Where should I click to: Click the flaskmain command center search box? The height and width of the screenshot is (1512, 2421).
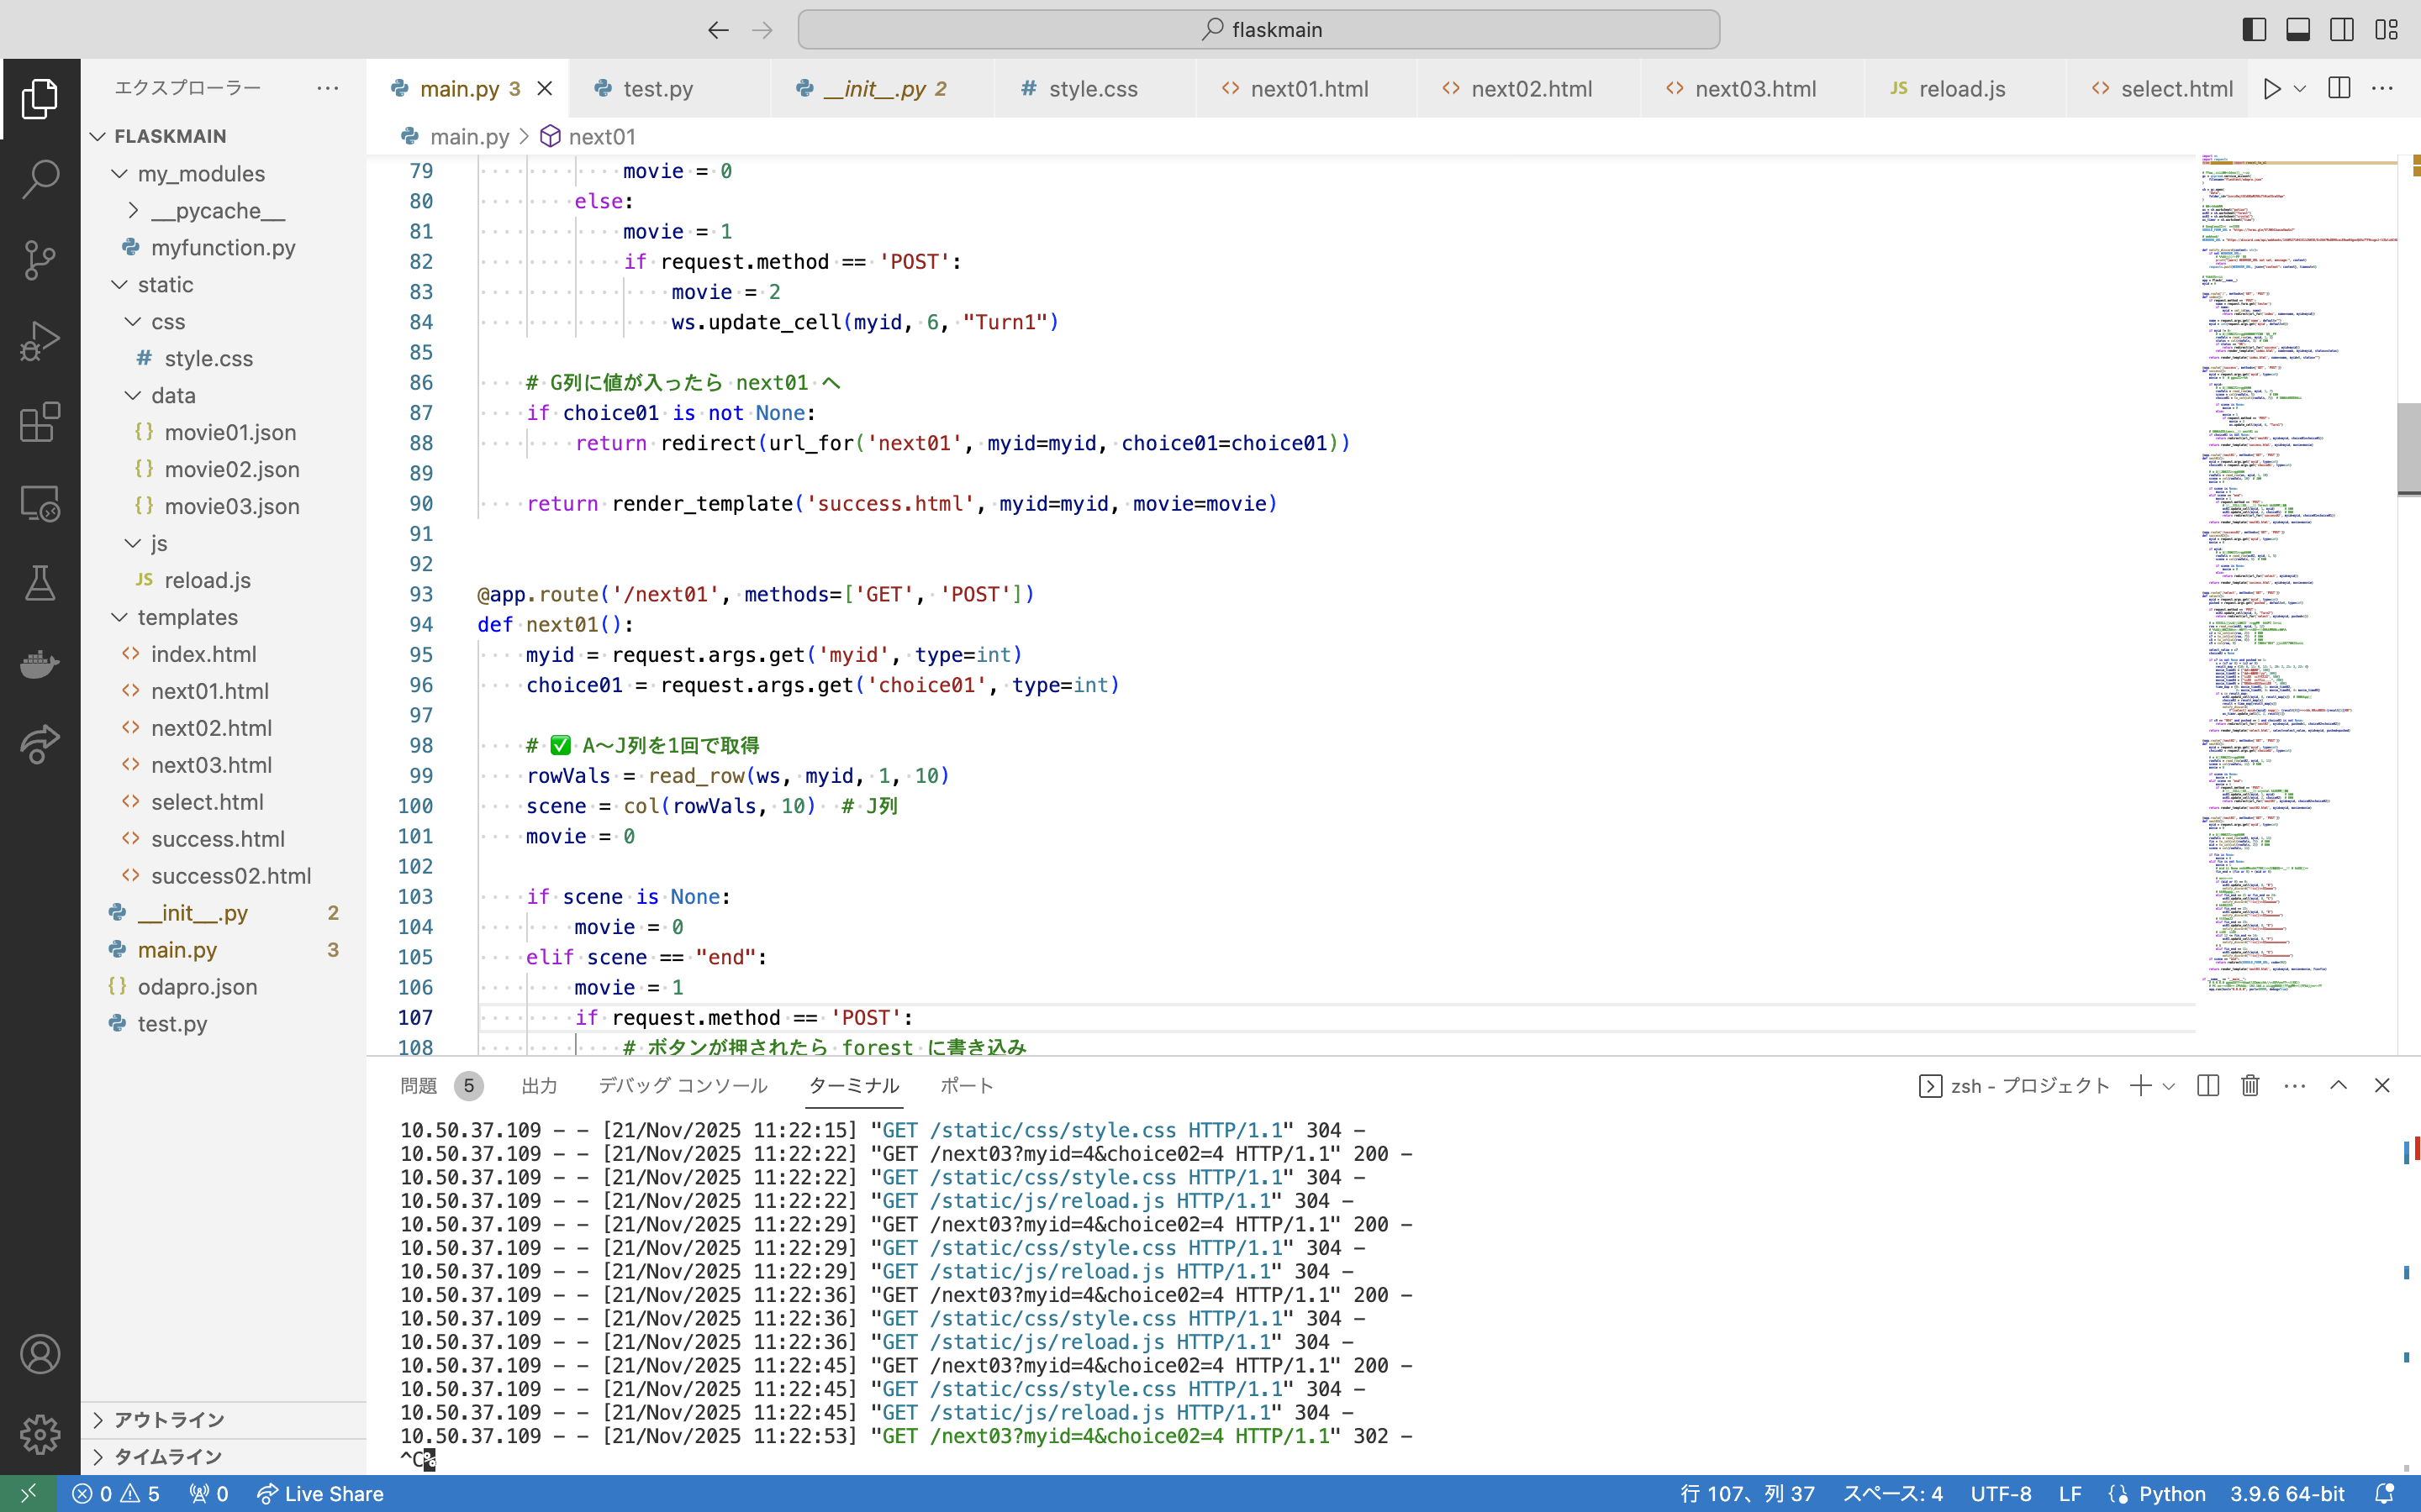pyautogui.click(x=1258, y=30)
